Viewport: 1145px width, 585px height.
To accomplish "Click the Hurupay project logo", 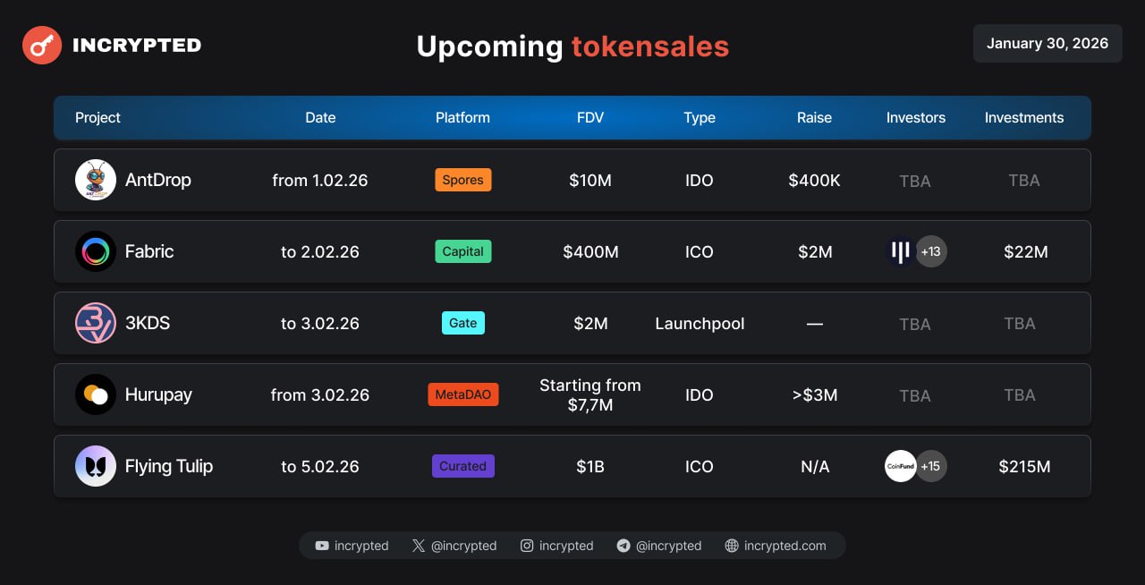I will (96, 394).
